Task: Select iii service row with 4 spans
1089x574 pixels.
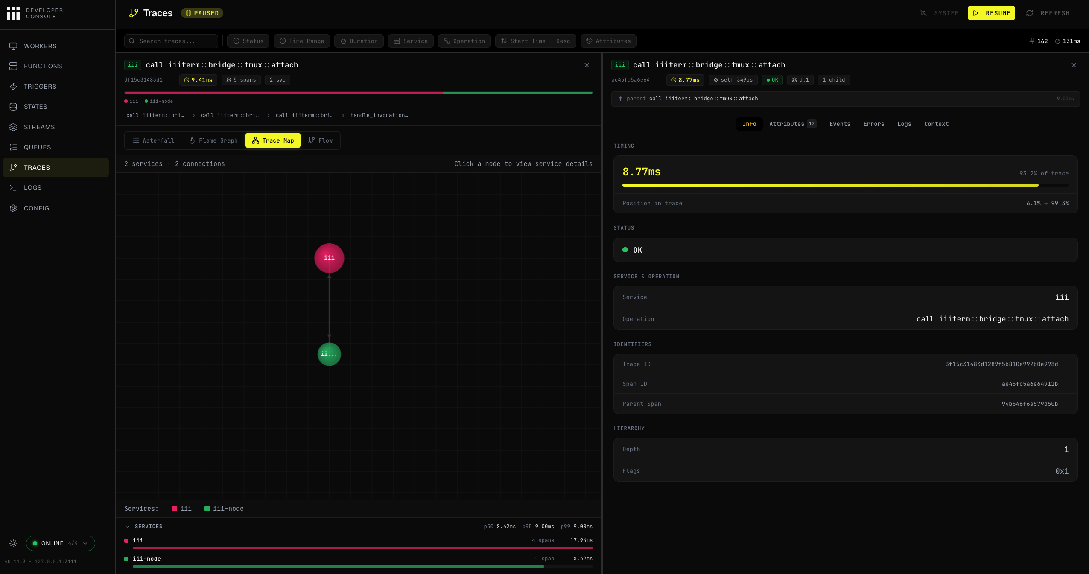Action: click(x=358, y=543)
